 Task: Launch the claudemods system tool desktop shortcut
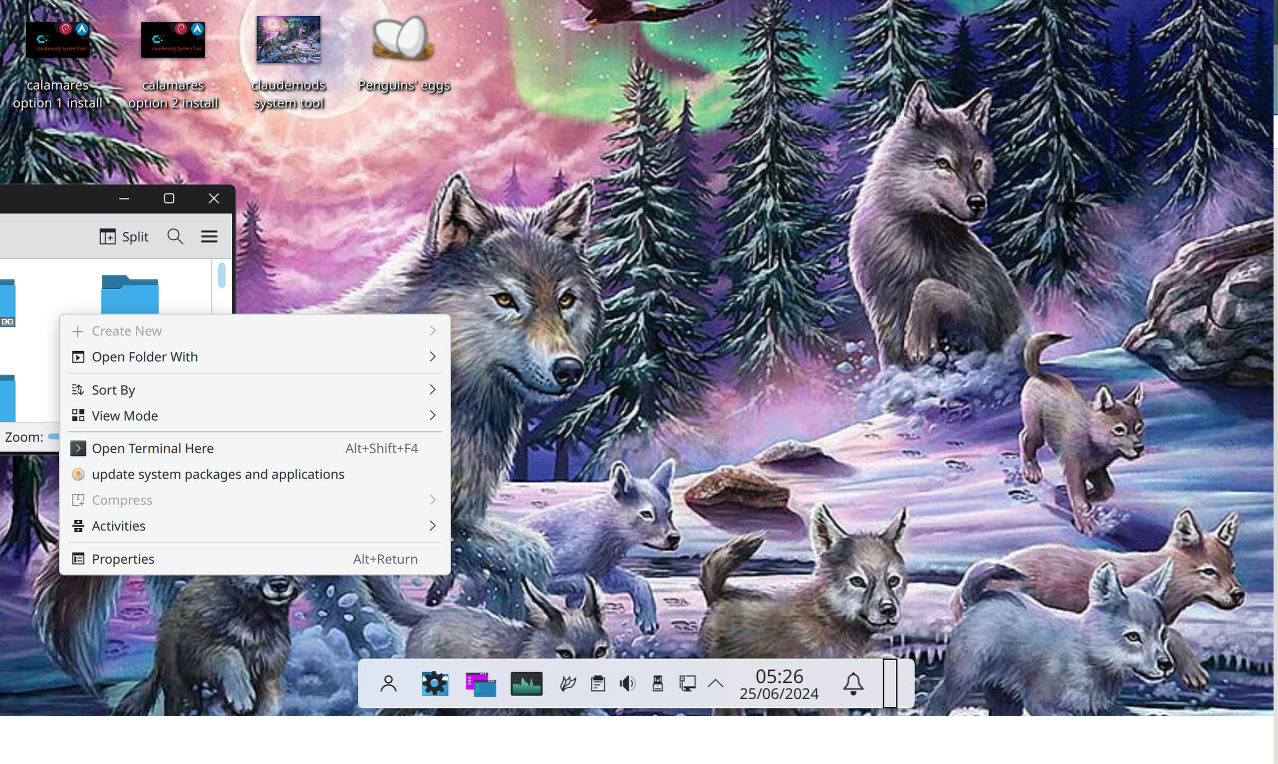tap(289, 62)
